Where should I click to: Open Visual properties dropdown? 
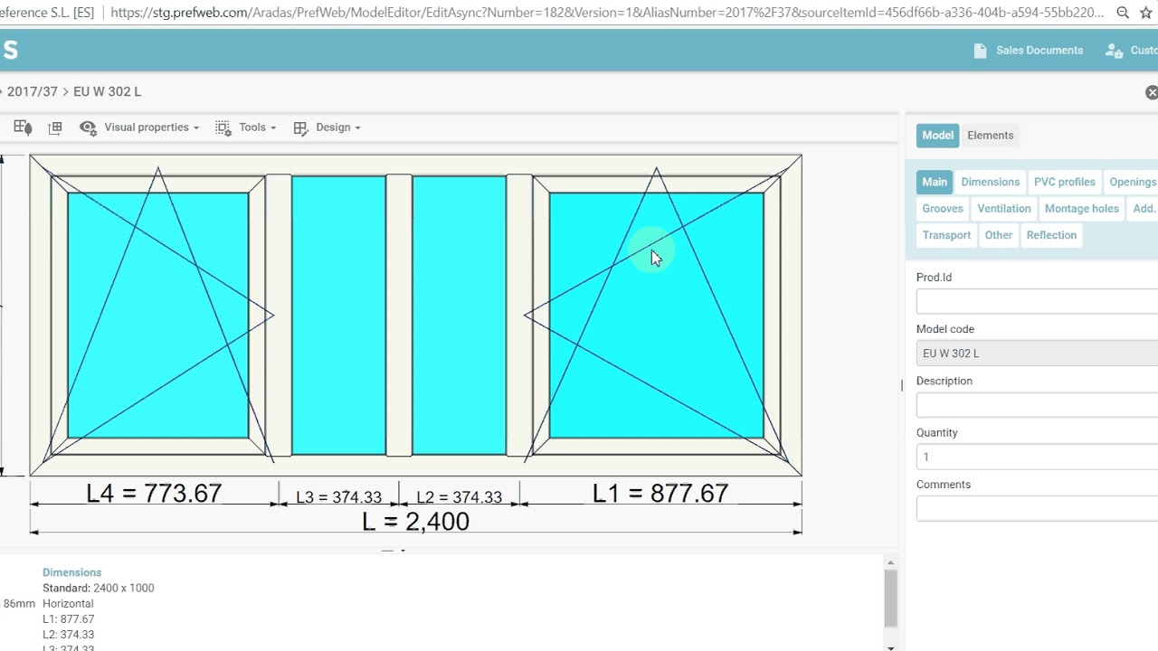point(151,127)
